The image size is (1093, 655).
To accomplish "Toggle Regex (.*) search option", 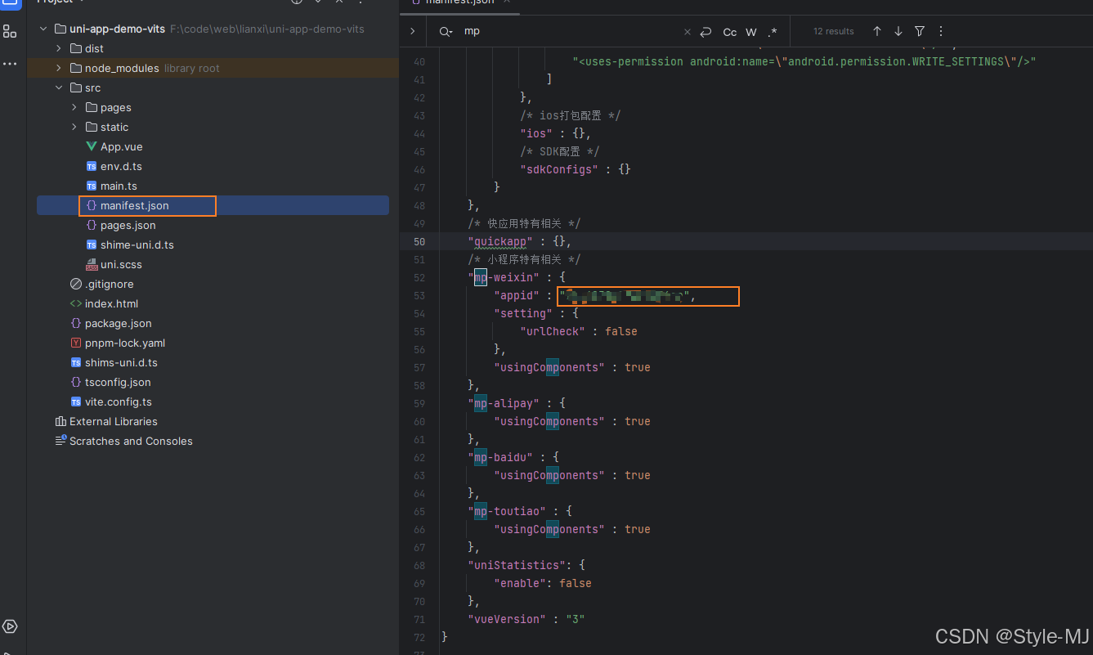I will 773,32.
